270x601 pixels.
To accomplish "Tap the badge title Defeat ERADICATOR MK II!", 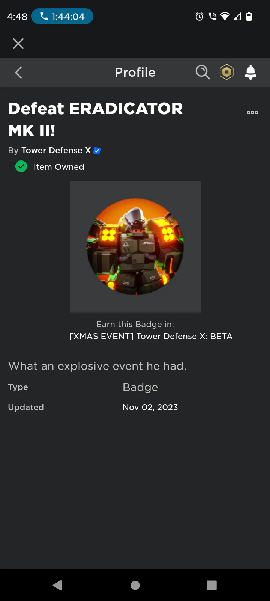I will coord(96,119).
